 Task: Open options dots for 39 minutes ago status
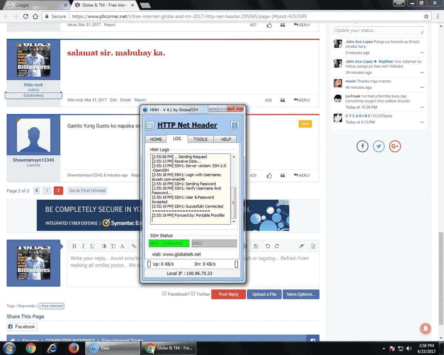[422, 73]
